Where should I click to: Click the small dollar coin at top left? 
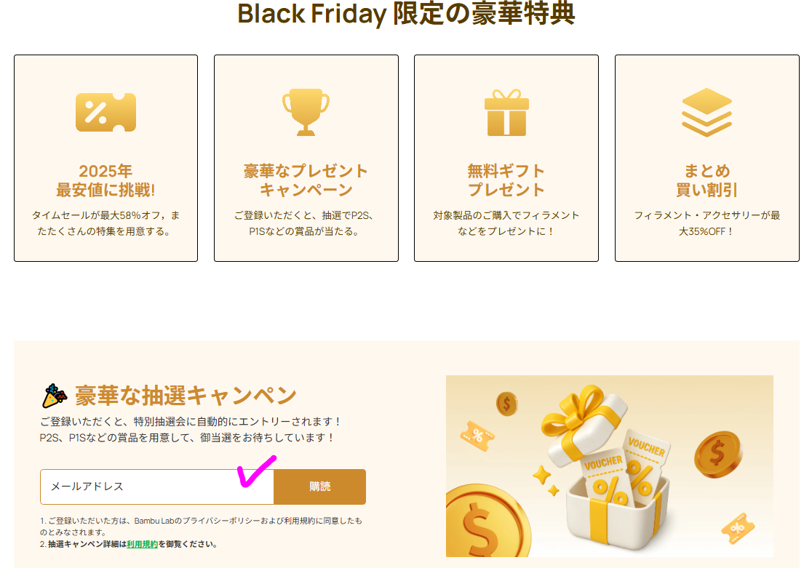click(507, 403)
